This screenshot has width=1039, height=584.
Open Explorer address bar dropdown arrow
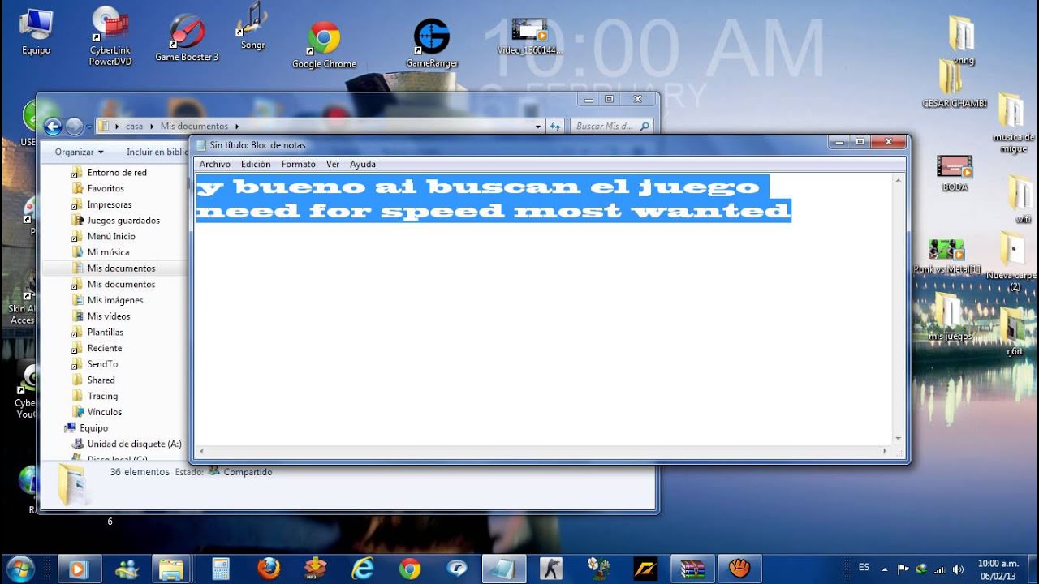tap(537, 127)
